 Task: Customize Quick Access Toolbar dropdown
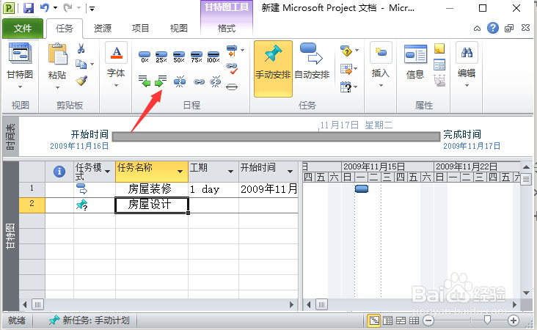92,8
